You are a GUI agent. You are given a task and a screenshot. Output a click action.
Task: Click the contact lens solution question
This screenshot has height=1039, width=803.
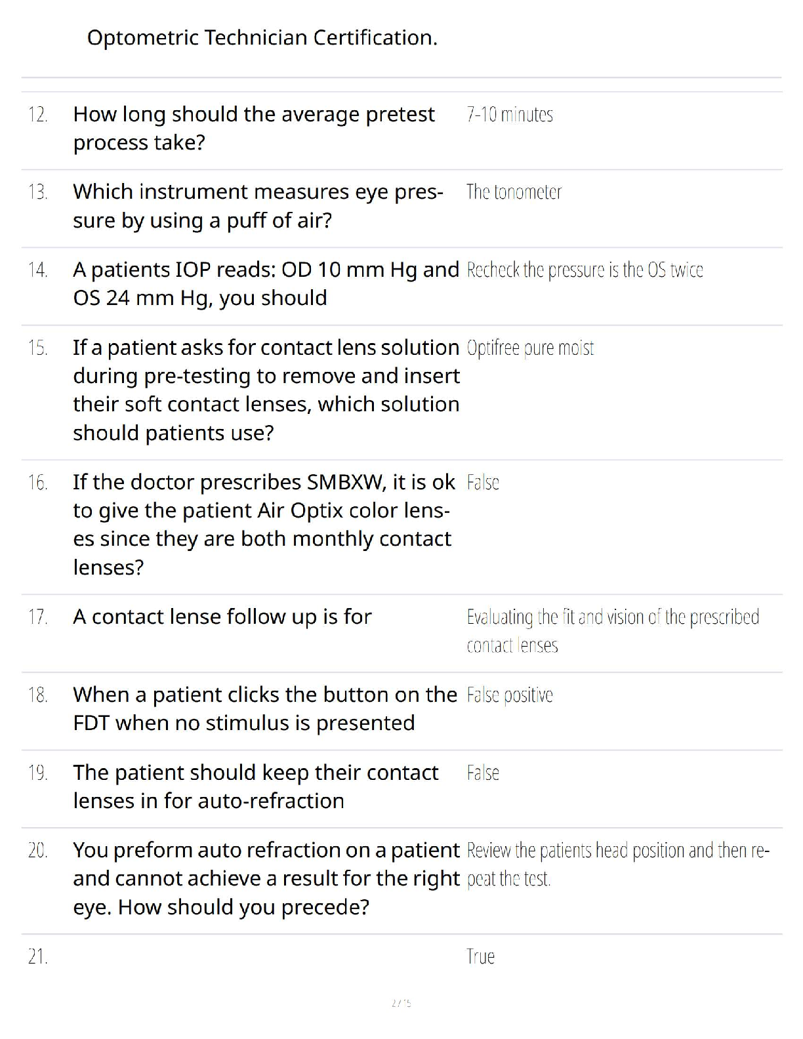pyautogui.click(x=266, y=390)
